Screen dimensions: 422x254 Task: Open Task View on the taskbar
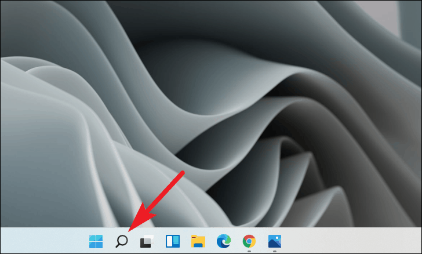(x=147, y=241)
